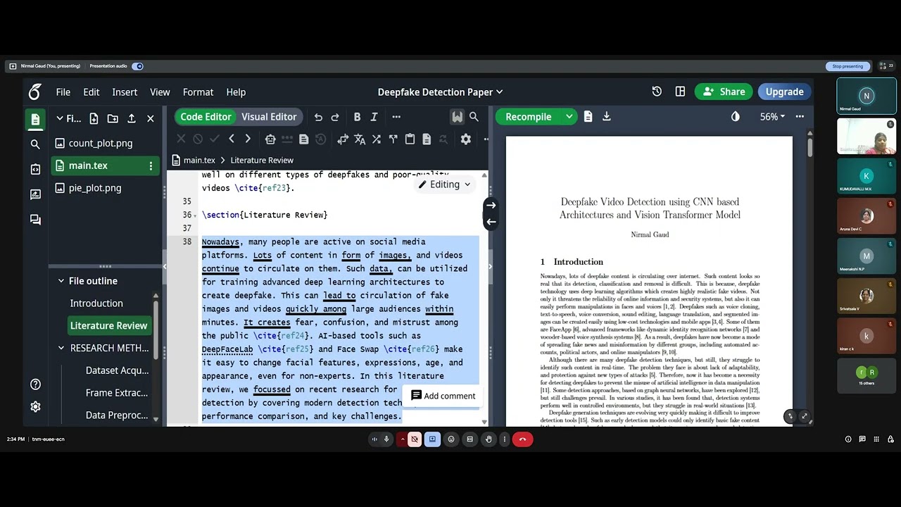Download the compiled PDF
This screenshot has width=901, height=507.
606,117
